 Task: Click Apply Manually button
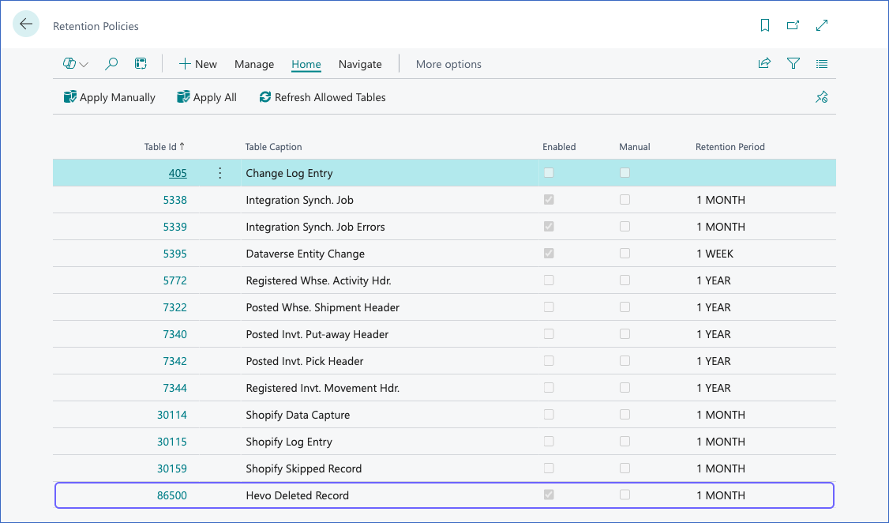click(x=110, y=97)
